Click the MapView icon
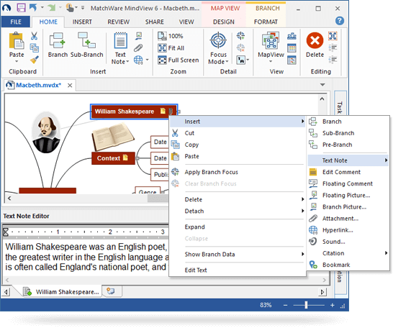The height and width of the screenshot is (328, 393). 271,40
